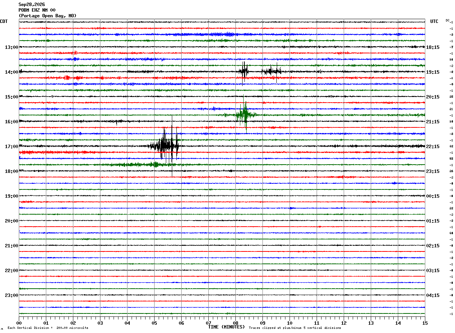Click the minute 15 tick label on the x-axis

click(x=425, y=323)
